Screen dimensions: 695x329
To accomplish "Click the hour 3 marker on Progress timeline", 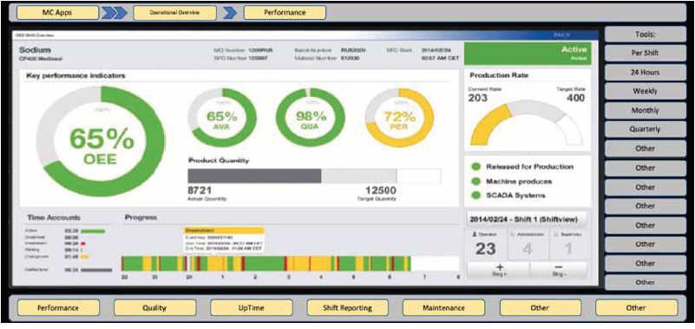I will (288, 277).
